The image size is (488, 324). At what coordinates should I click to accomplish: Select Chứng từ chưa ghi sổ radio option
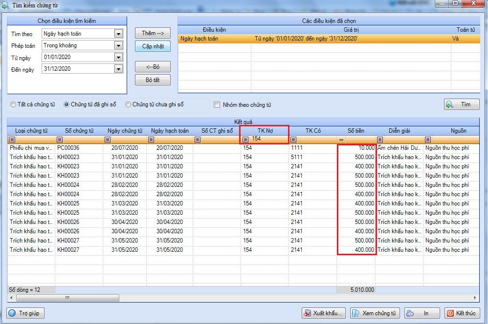[128, 105]
